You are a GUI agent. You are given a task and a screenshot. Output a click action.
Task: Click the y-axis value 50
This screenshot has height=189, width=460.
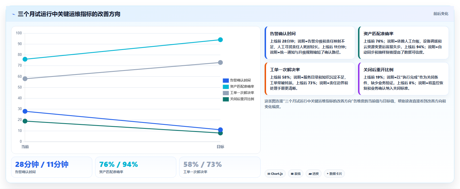20,87
